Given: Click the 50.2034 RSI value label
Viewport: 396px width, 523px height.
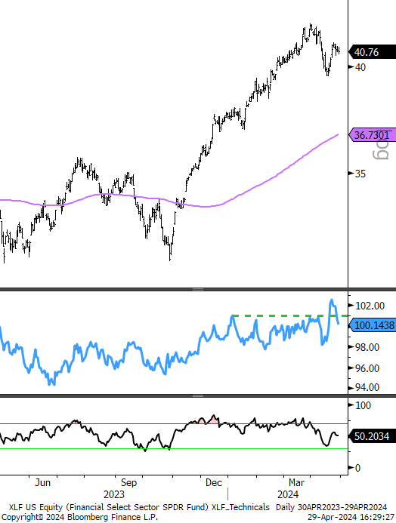Looking at the screenshot, I should 372,436.
